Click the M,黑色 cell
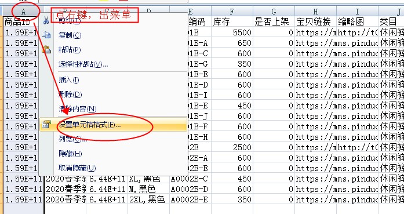Screen dimensions: 404x214 (148, 189)
